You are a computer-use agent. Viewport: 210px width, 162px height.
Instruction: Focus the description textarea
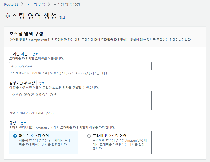80,100
